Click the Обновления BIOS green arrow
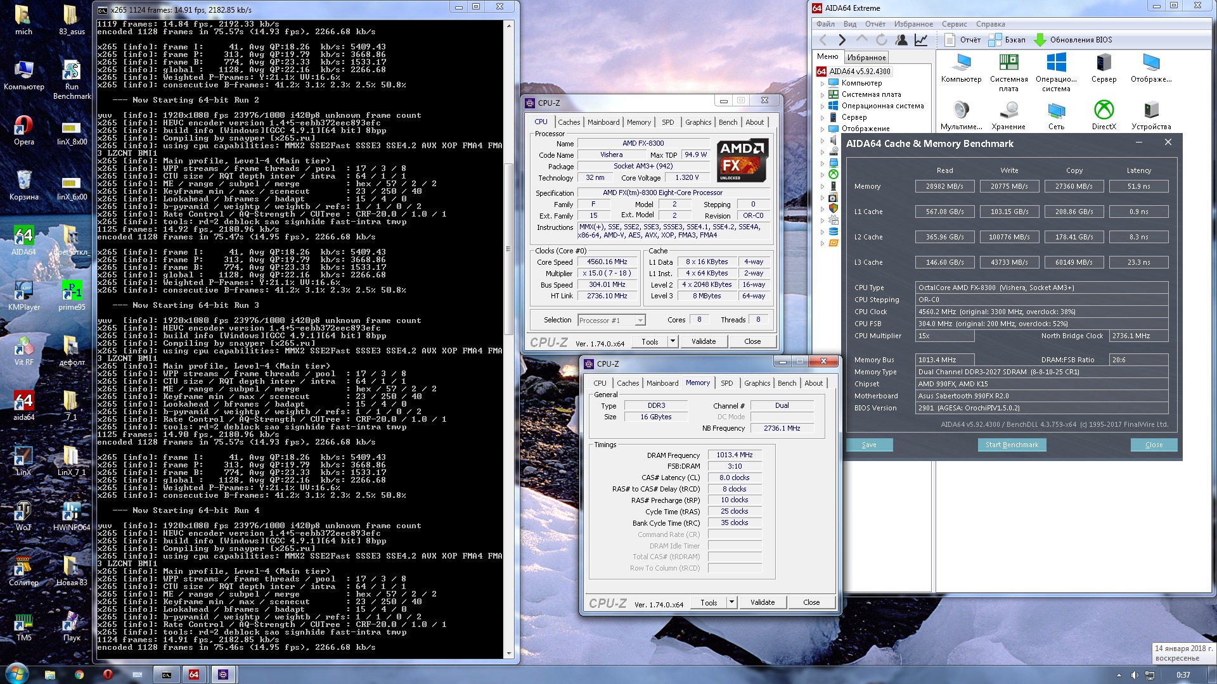Viewport: 1217px width, 684px height. tap(1040, 40)
